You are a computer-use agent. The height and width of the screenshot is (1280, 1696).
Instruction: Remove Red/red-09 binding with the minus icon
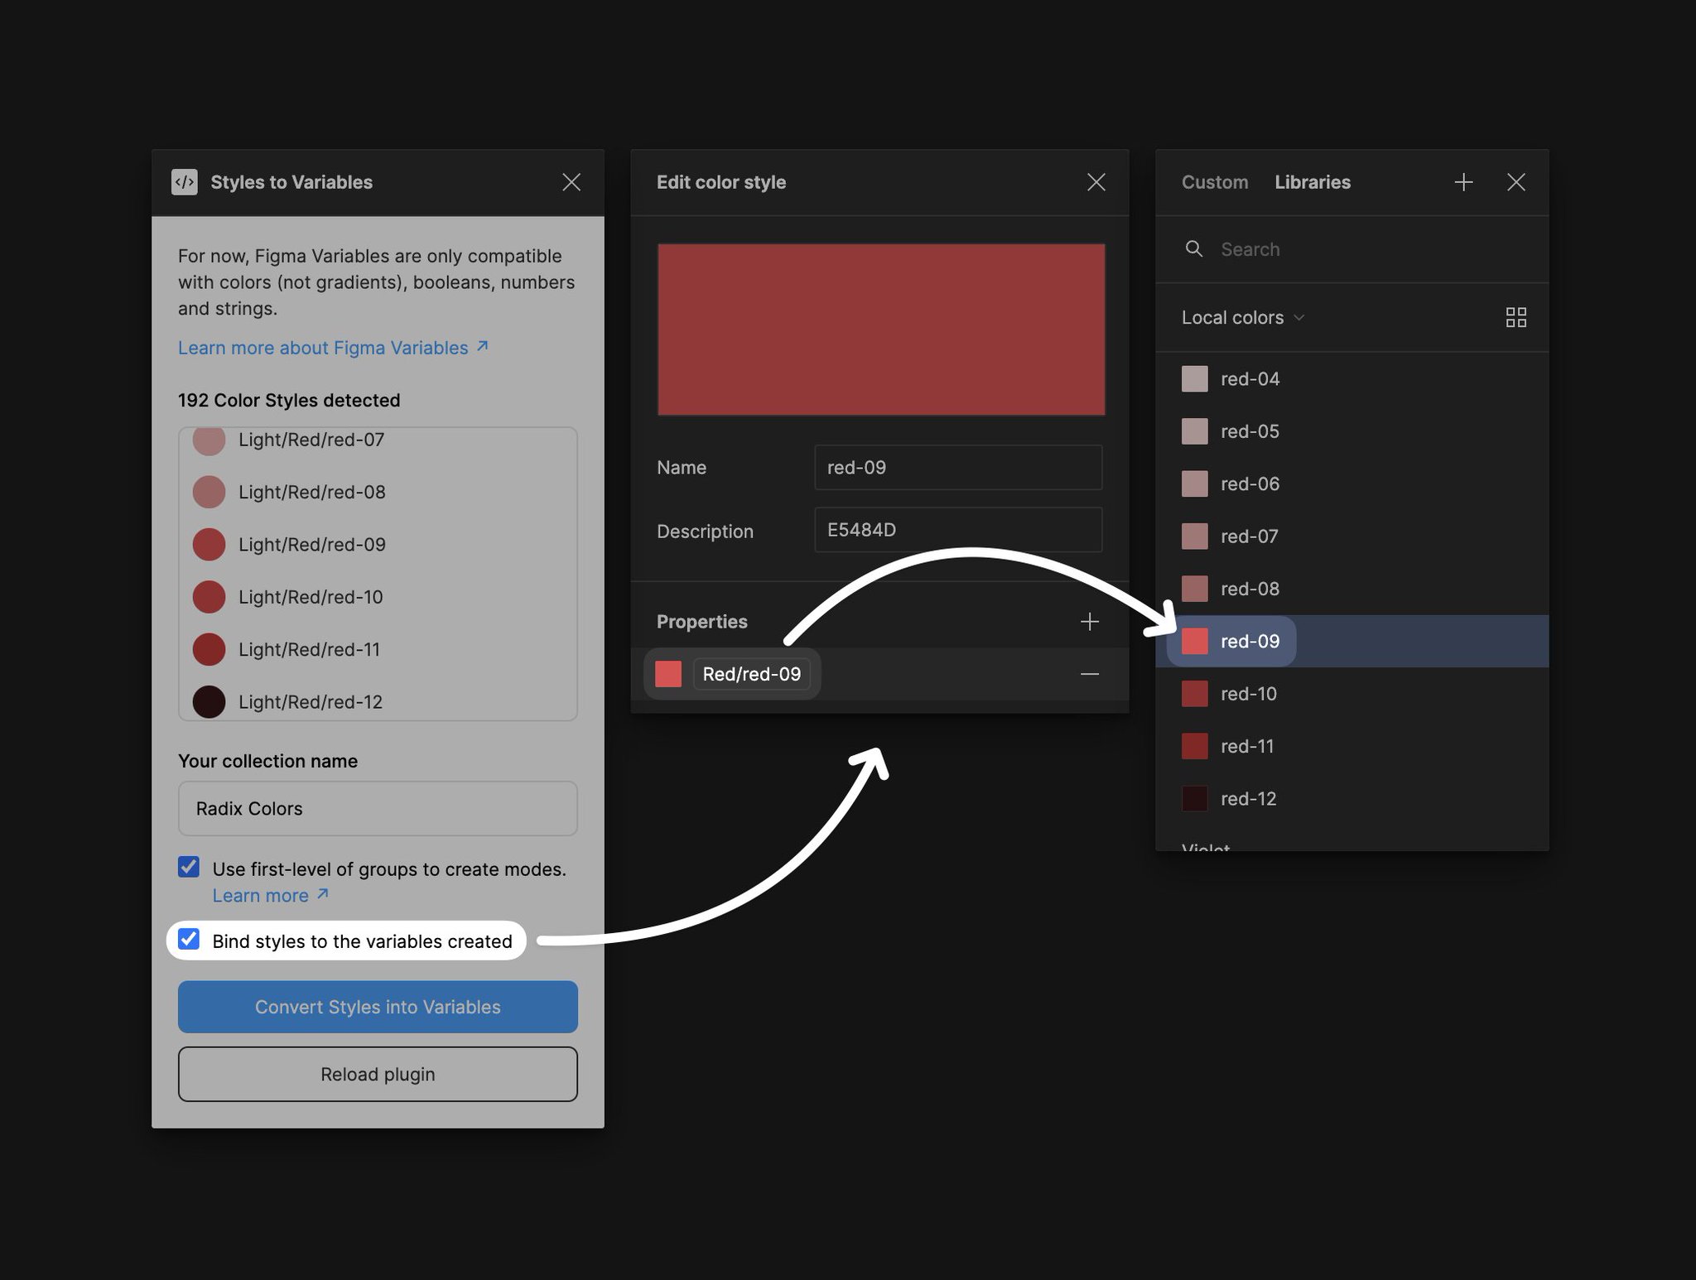coord(1089,673)
